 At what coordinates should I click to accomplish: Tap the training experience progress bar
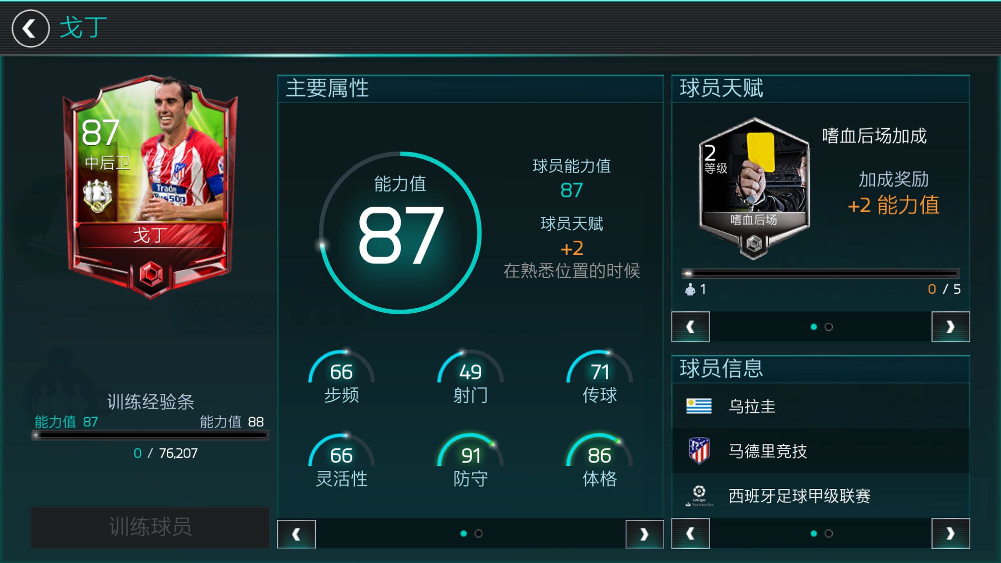click(150, 435)
